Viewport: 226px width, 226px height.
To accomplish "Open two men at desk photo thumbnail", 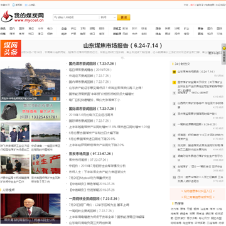I will [15, 164].
